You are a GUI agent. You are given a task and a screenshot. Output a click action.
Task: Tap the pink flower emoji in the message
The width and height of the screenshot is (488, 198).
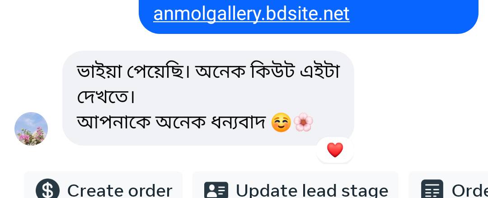tap(304, 123)
